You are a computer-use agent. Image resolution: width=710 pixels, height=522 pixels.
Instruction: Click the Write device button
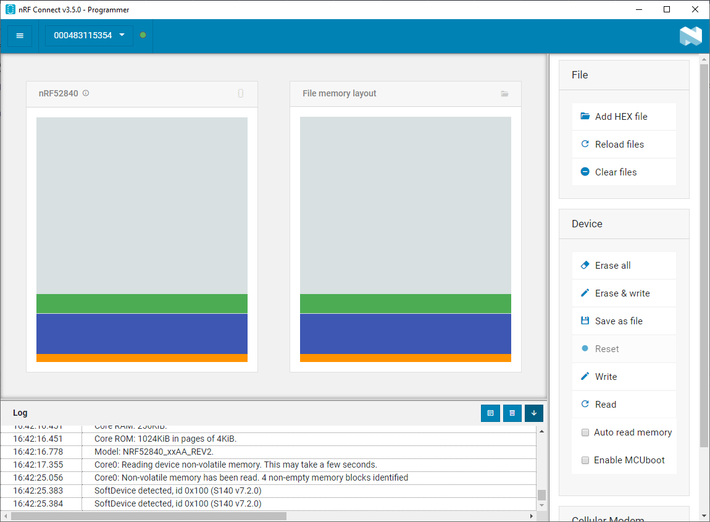pos(624,377)
